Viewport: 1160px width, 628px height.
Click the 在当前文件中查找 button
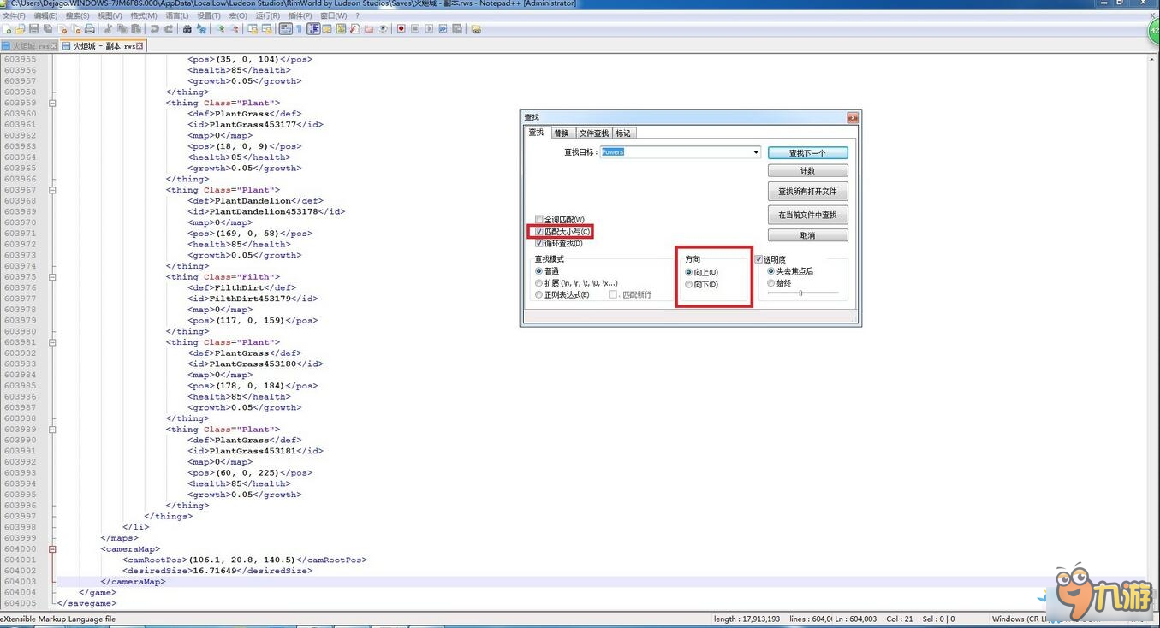click(807, 215)
